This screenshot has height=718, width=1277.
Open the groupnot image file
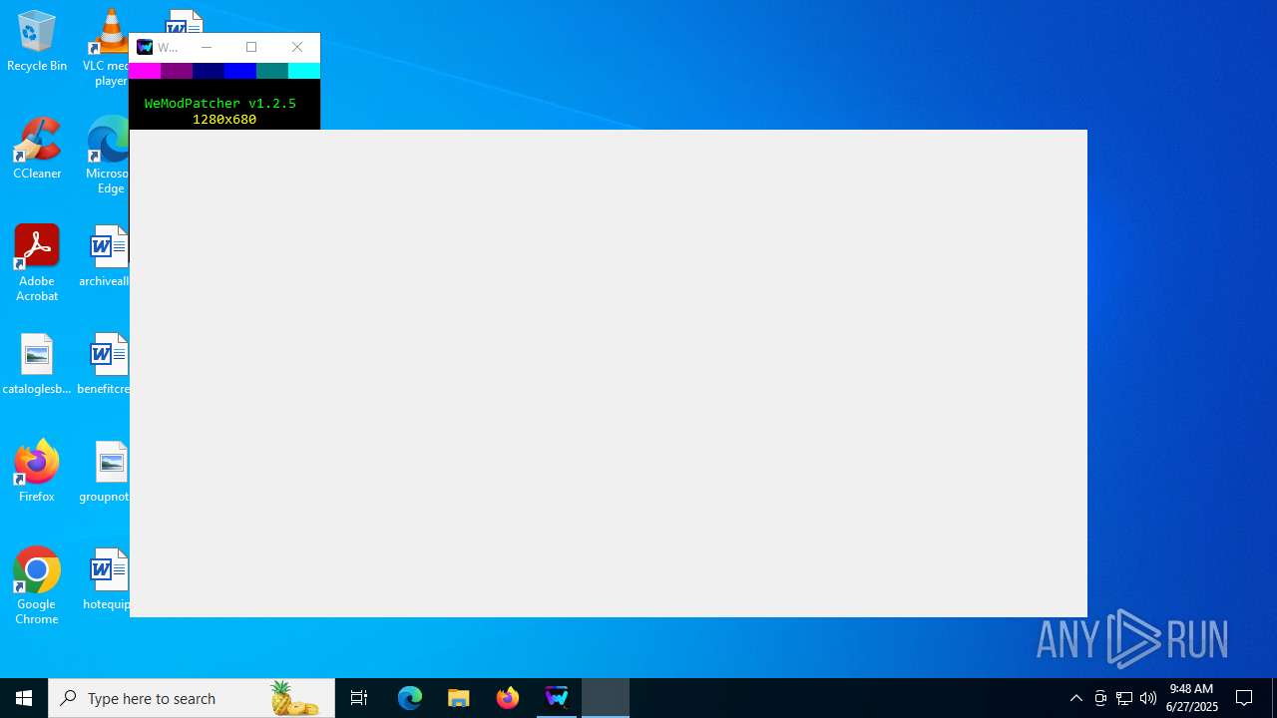coord(105,472)
